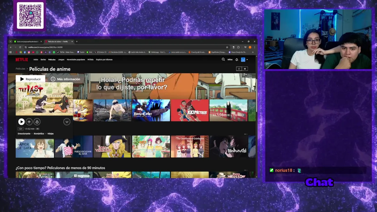377x212 pixels.
Task: Click Romántico genre tag
Action: pos(39,134)
